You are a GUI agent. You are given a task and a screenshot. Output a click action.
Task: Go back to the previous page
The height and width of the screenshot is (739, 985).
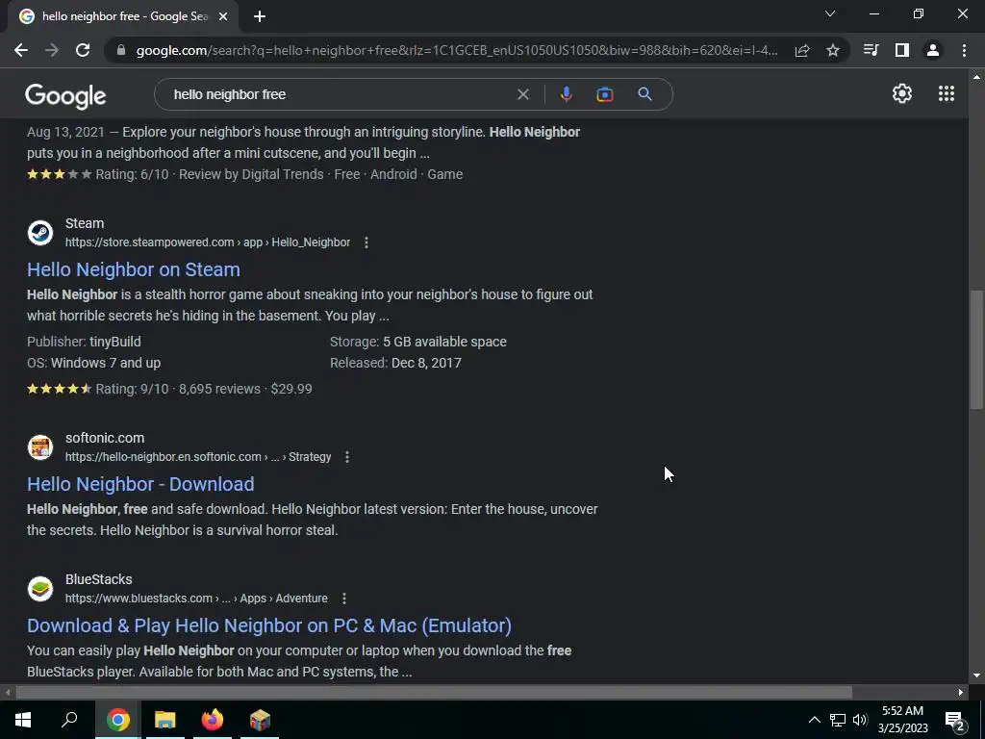point(21,50)
